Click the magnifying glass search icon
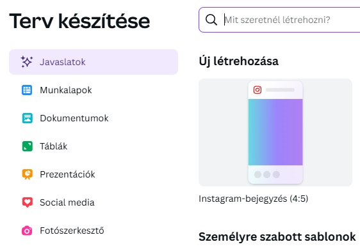360x249 pixels. click(x=211, y=20)
